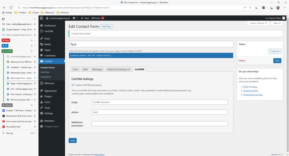289x156 pixels.
Task: Click the Entity input field
Action: coord(159,102)
